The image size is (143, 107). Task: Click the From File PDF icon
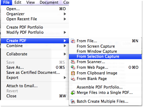tap(73, 41)
